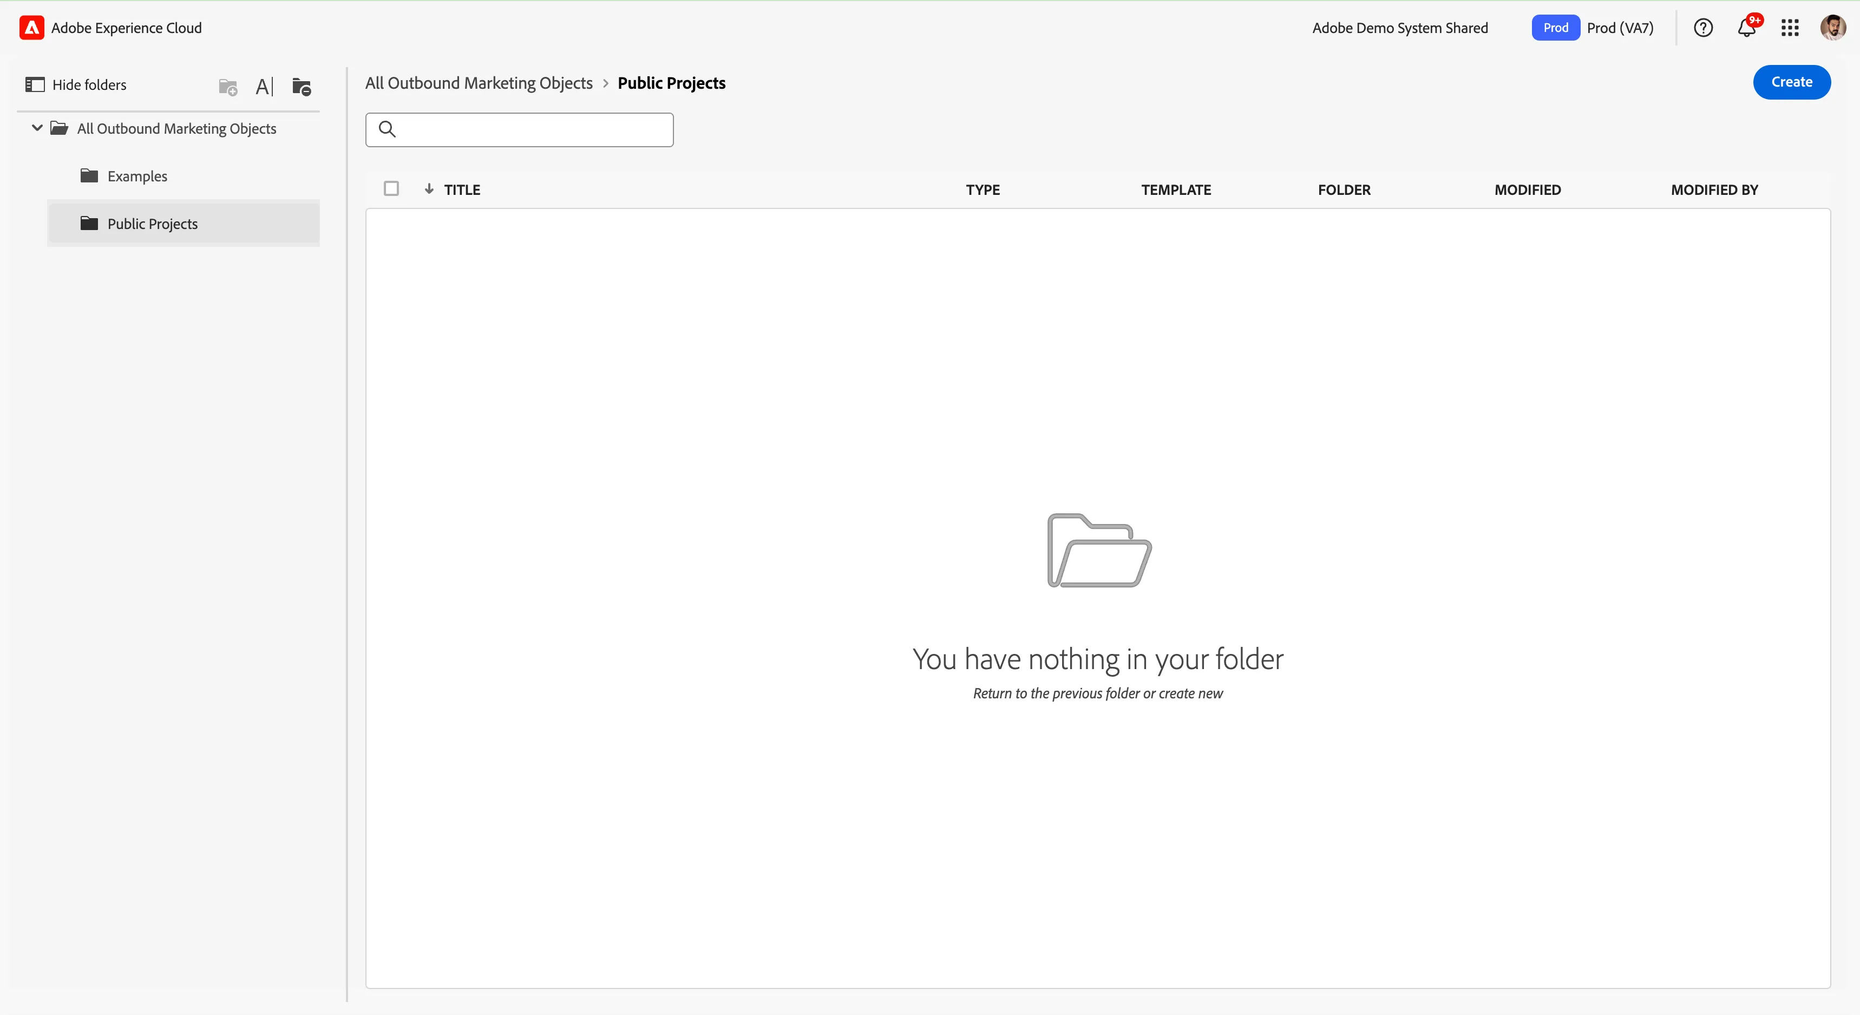Click Hide folders label
1860x1015 pixels.
pos(89,84)
